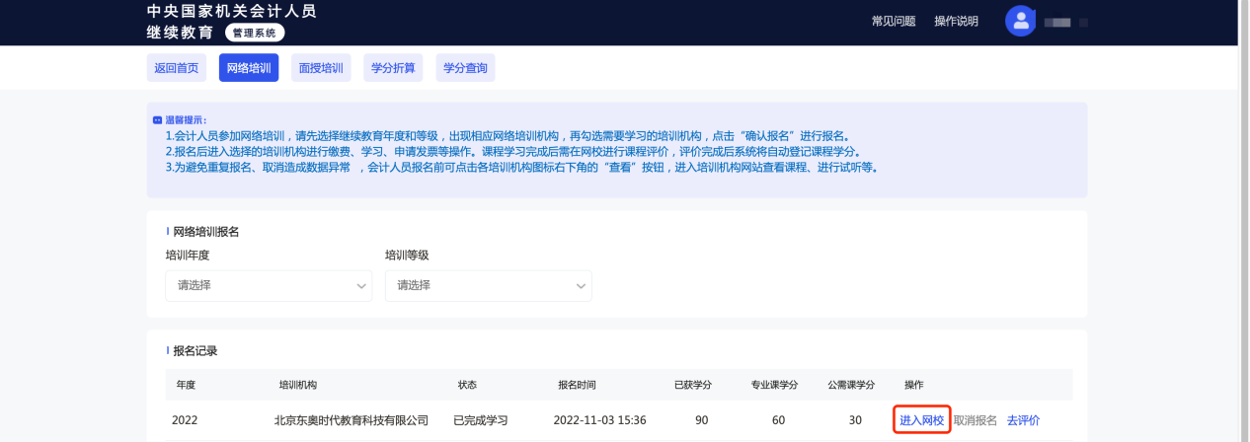Click 取消报名 in the record row

[x=975, y=420]
